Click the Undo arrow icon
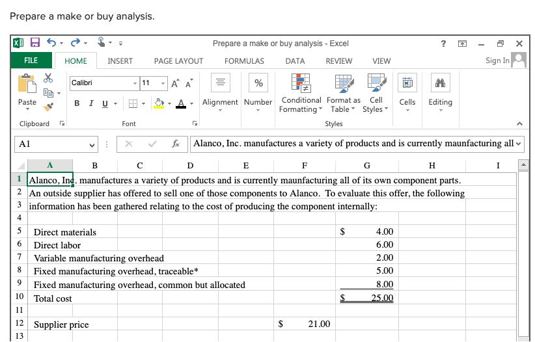 [51, 43]
